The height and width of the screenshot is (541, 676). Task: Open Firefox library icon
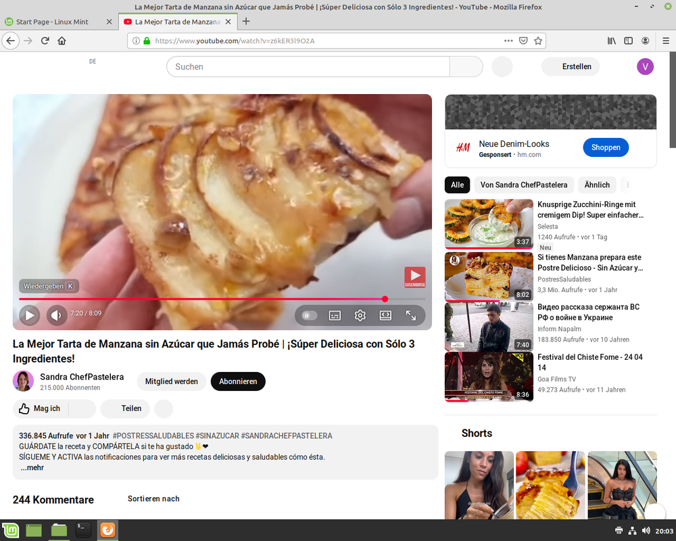coord(611,41)
